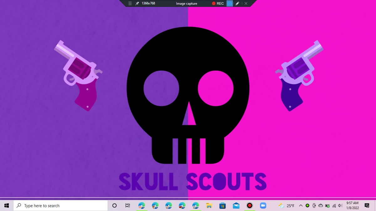The width and height of the screenshot is (376, 211).
Task: Open the Microsoft Store icon
Action: click(222, 205)
